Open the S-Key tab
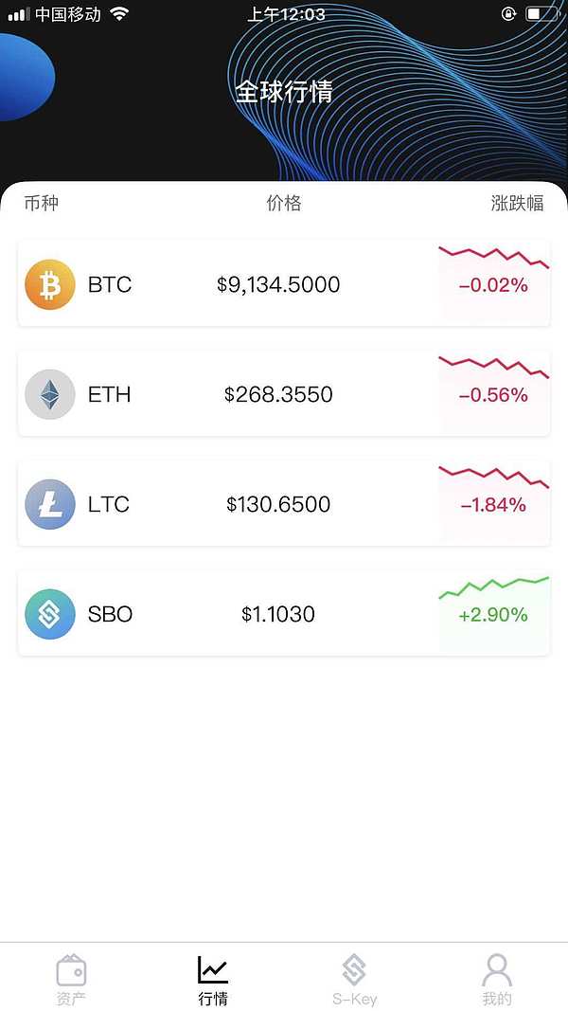 (354, 979)
